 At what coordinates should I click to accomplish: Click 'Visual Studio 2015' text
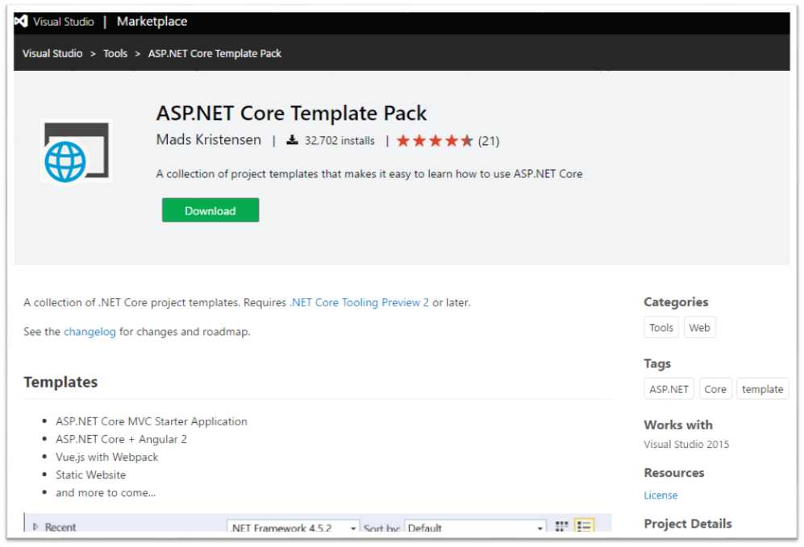pos(686,444)
